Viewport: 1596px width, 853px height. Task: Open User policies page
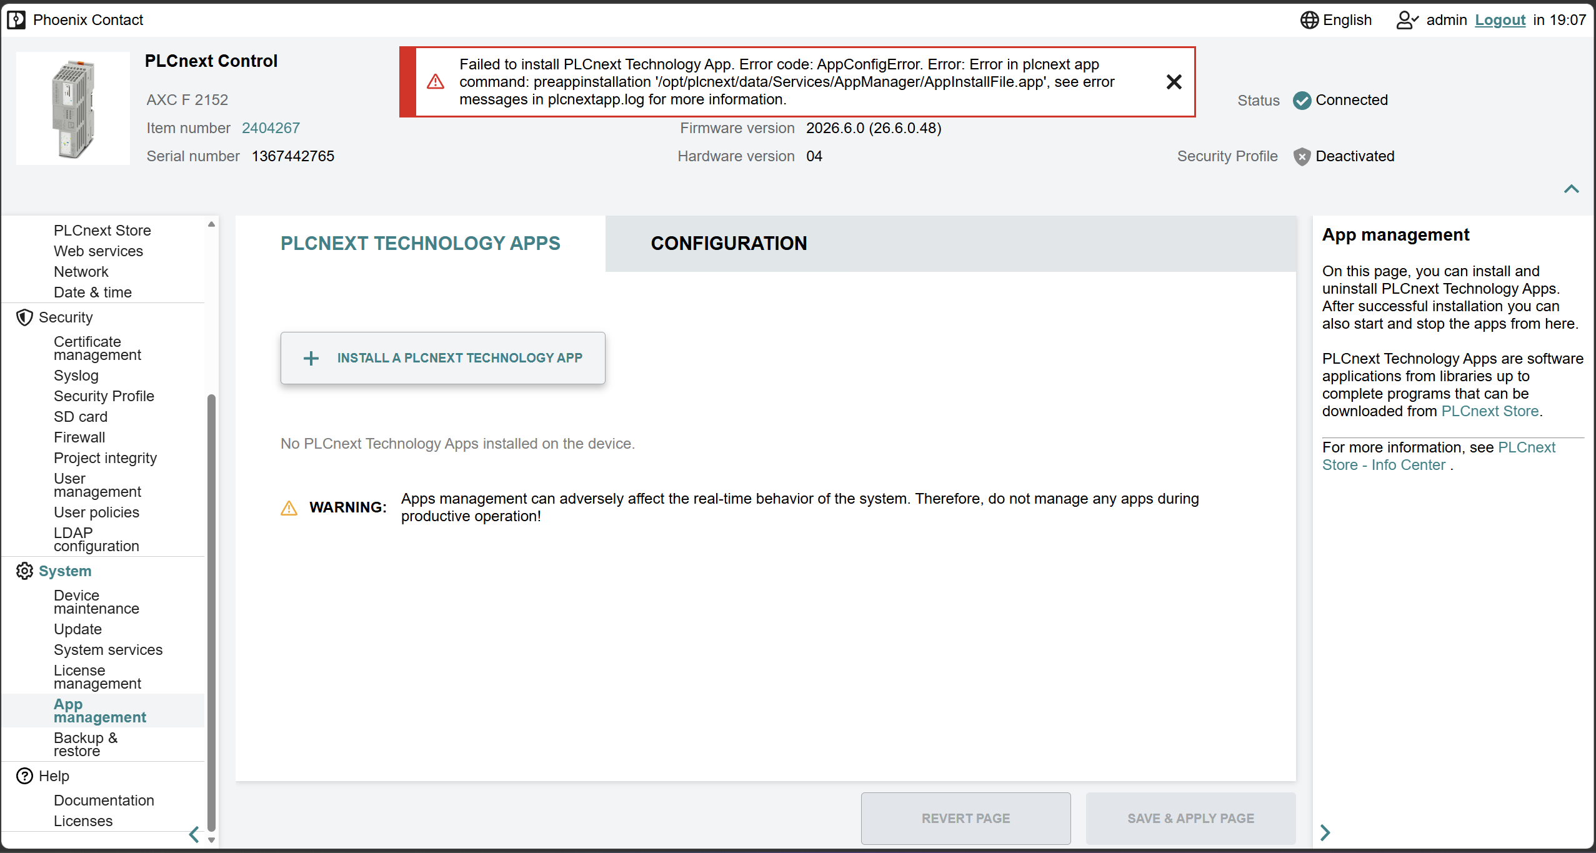pyautogui.click(x=96, y=512)
